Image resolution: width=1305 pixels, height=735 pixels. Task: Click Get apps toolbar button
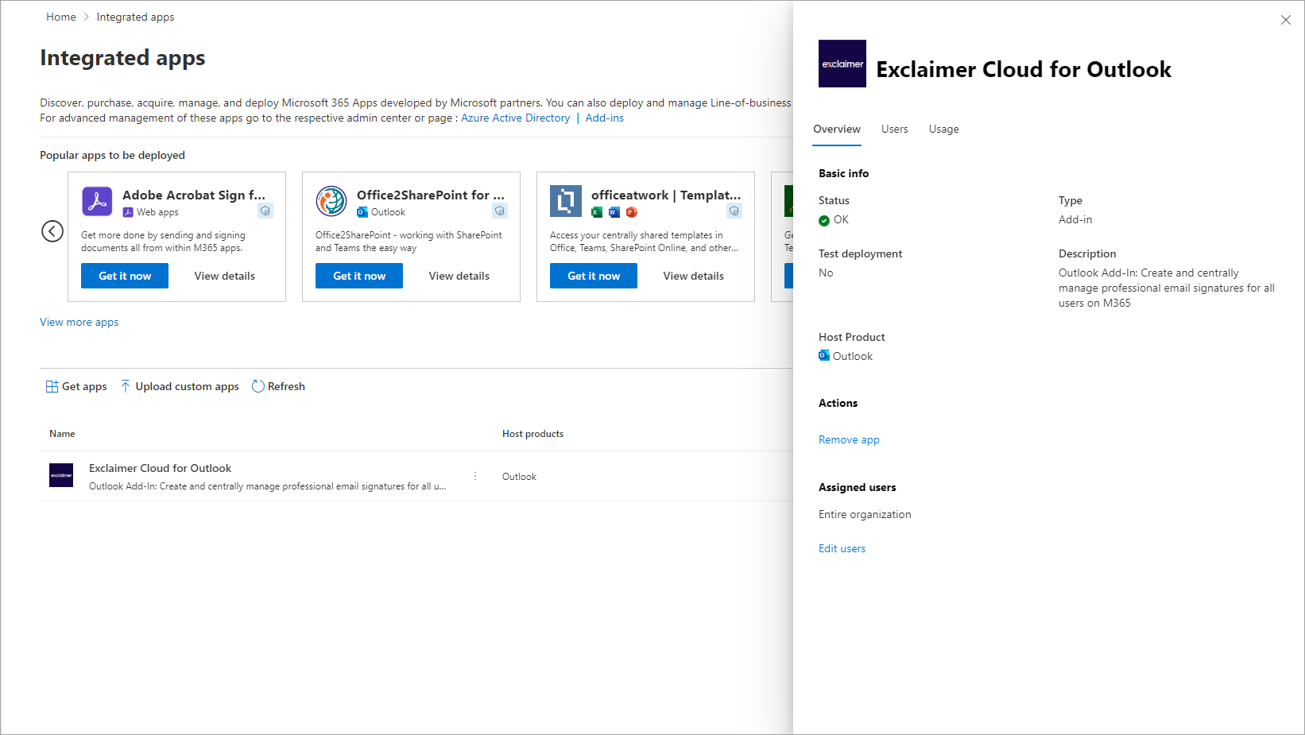(x=76, y=386)
